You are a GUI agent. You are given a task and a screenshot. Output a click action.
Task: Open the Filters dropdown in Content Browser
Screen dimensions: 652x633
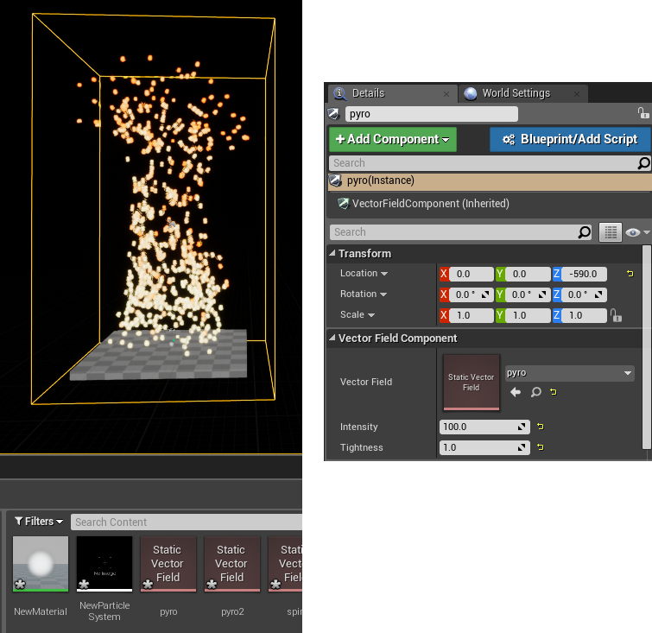click(x=39, y=521)
